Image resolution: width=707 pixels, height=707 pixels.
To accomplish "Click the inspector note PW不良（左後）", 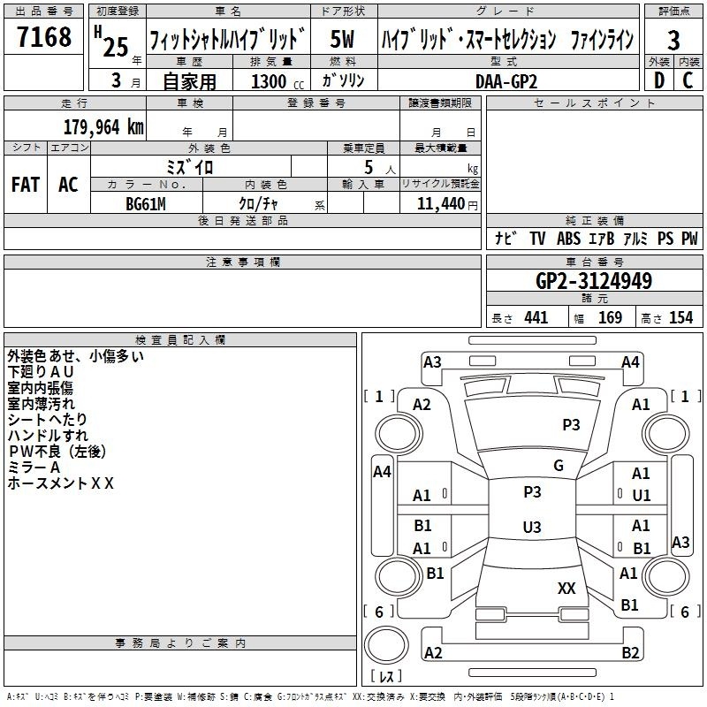I will 57,452.
